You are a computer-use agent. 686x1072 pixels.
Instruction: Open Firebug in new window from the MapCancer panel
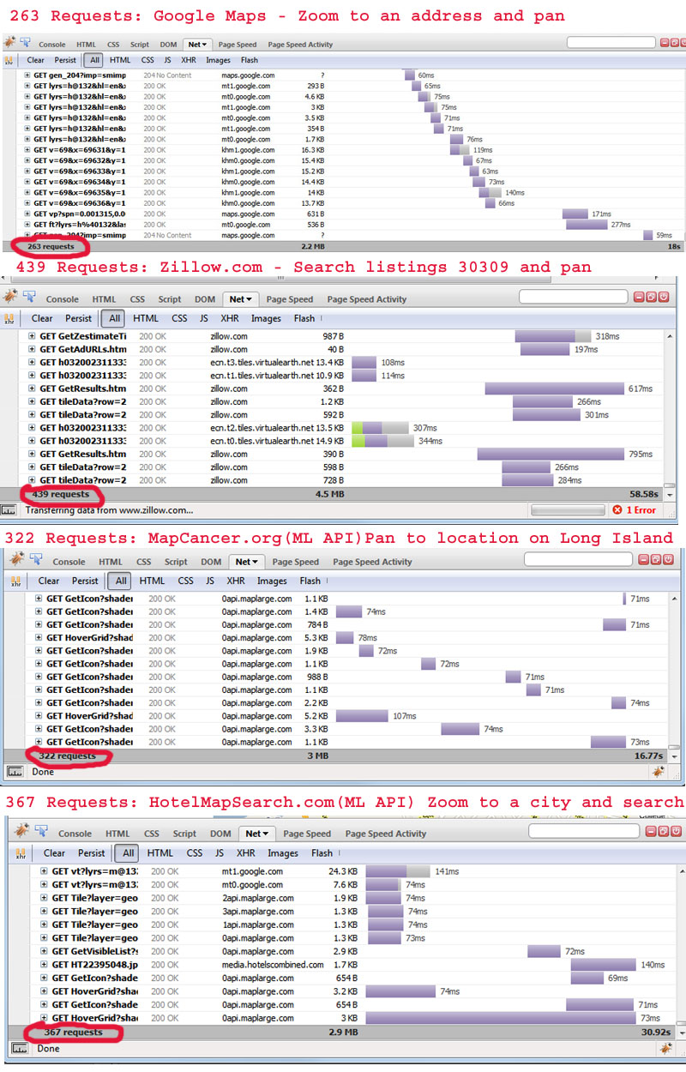click(x=654, y=560)
